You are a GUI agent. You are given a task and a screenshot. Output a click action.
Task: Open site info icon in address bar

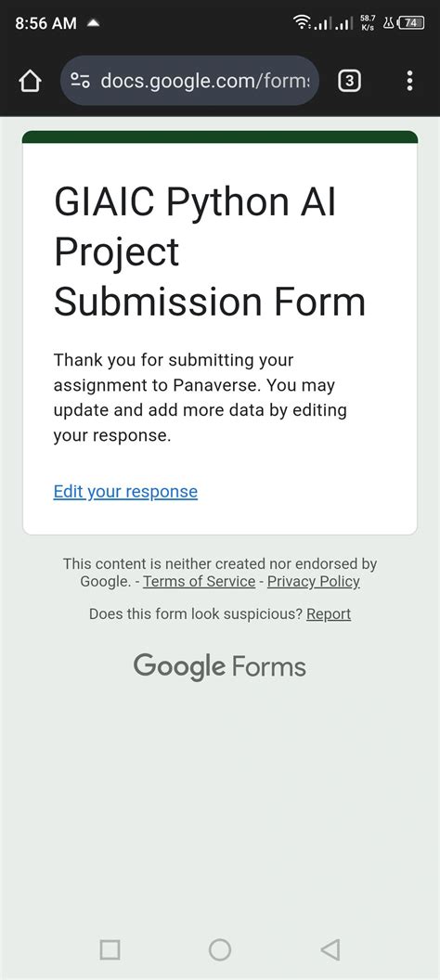click(x=81, y=81)
